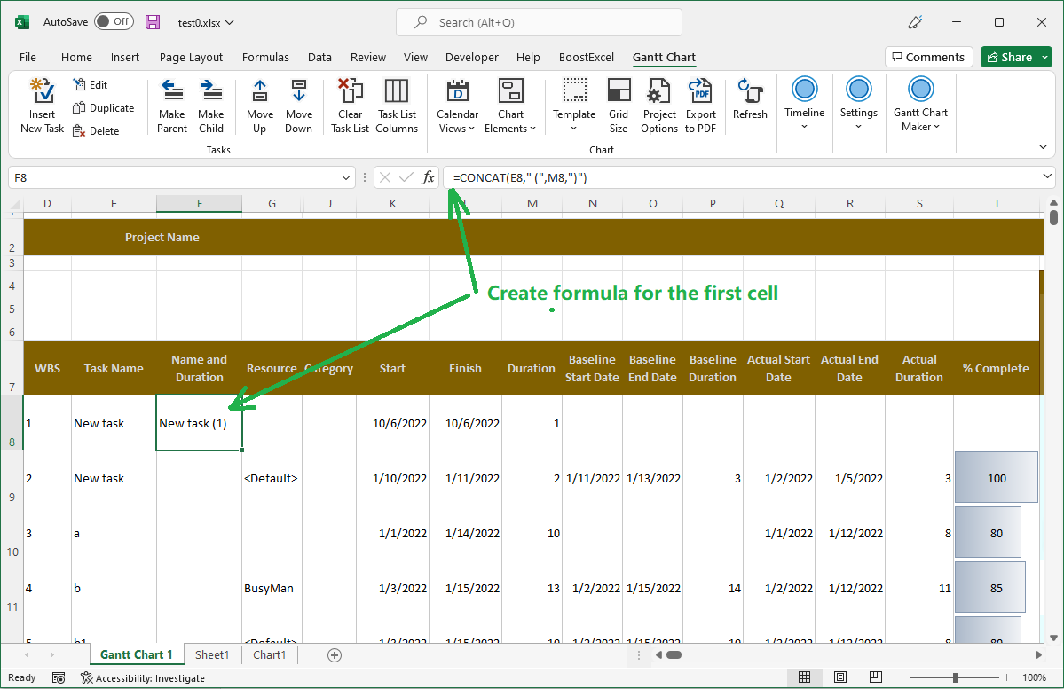Viewport: 1064px width, 689px height.
Task: Export the Gantt chart to PDF
Action: 700,105
